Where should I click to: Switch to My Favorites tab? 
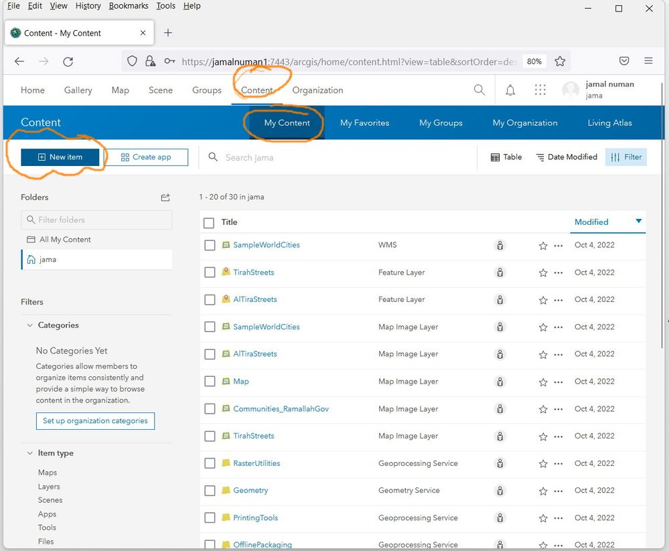[x=364, y=123]
